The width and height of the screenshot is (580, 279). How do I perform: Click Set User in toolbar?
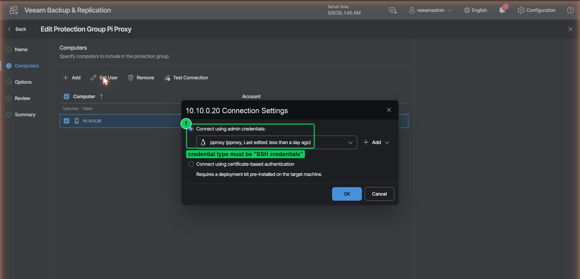tap(104, 78)
